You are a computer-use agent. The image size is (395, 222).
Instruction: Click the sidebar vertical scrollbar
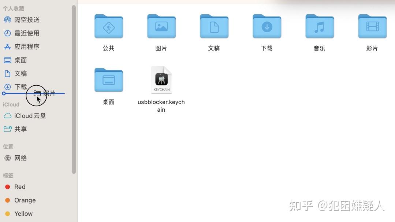tap(74, 89)
